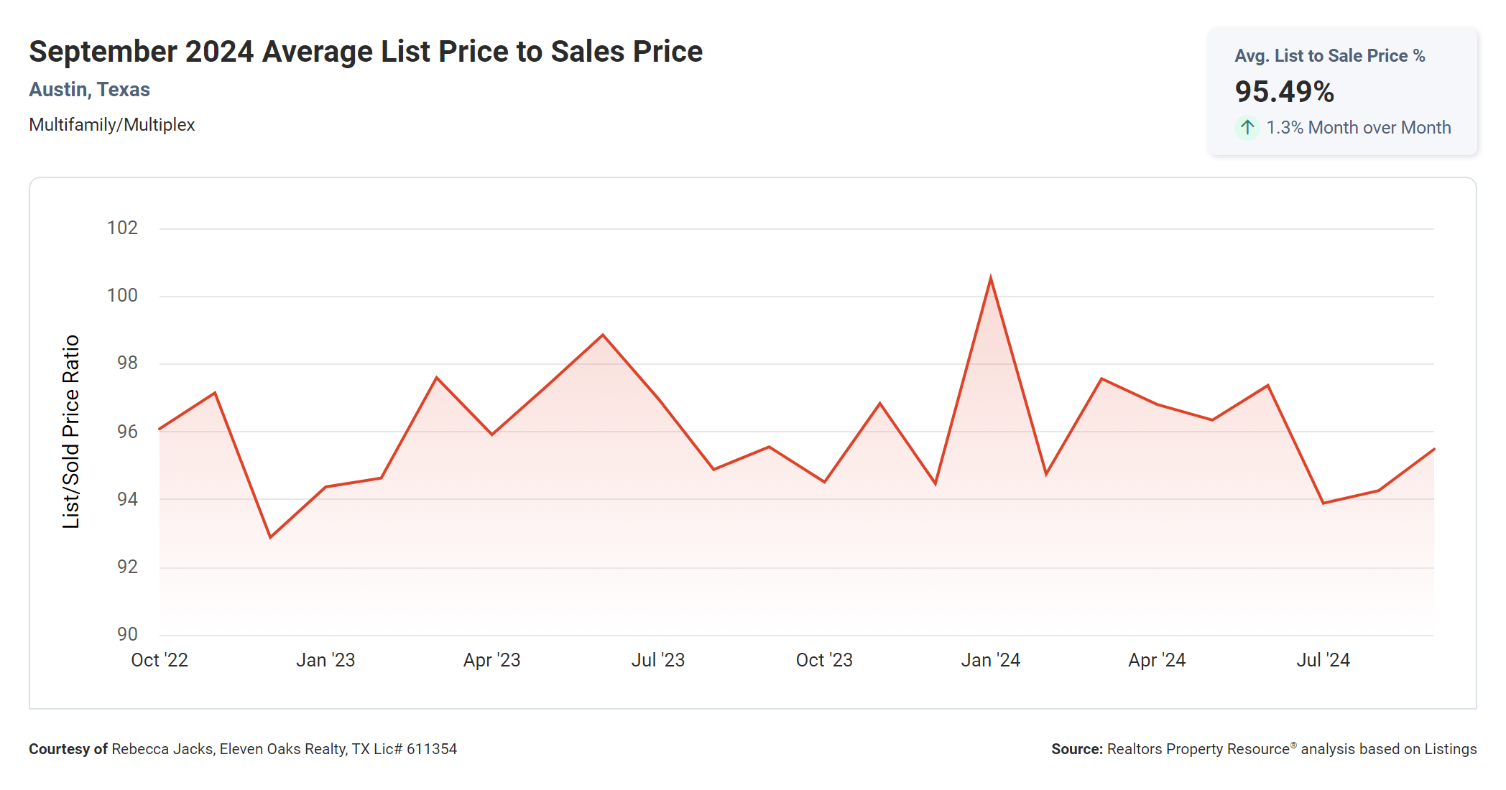
Task: Click the Jan '24 peak point on line
Action: [x=991, y=279]
